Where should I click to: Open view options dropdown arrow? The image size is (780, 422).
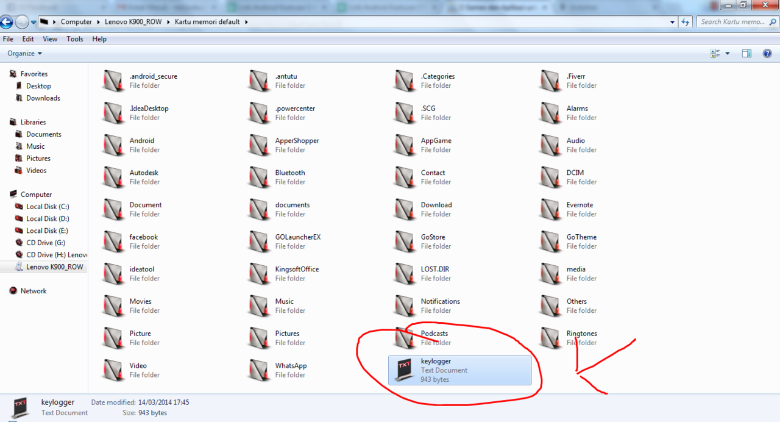pos(728,54)
